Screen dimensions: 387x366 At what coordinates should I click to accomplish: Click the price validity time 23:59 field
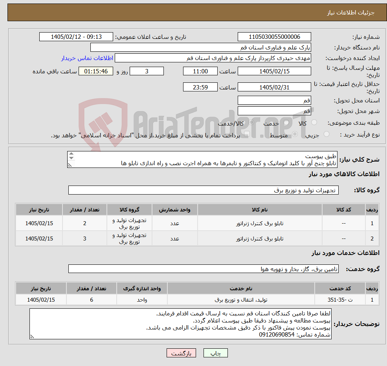(200, 87)
